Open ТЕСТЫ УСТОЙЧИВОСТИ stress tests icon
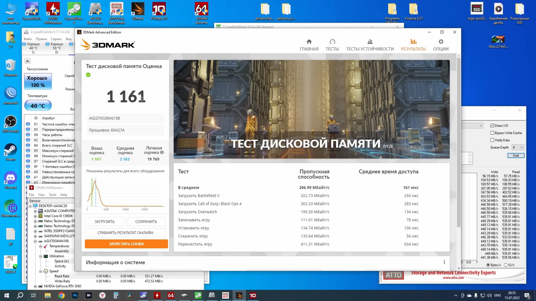 coord(370,42)
